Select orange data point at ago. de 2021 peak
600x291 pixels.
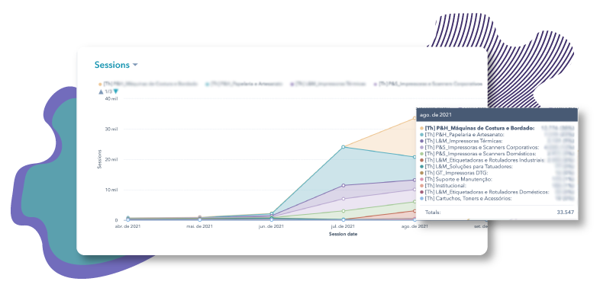click(415, 118)
